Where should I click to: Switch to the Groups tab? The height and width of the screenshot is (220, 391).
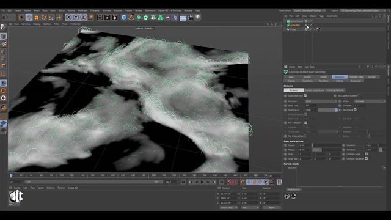[371, 77]
